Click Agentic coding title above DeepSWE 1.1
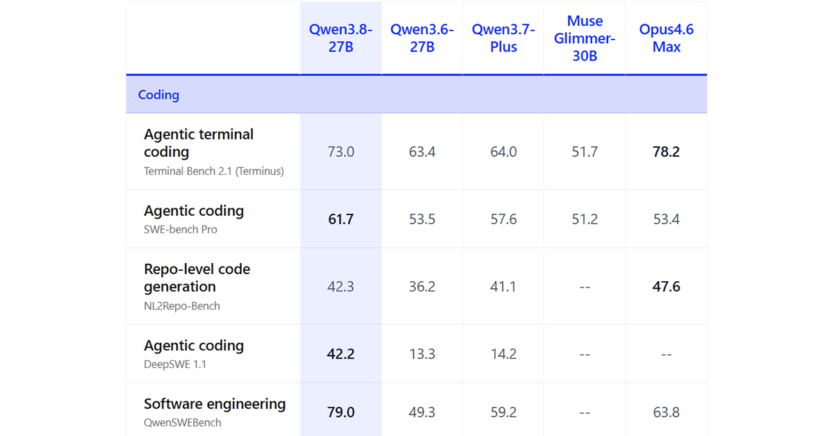The width and height of the screenshot is (834, 436). click(194, 346)
